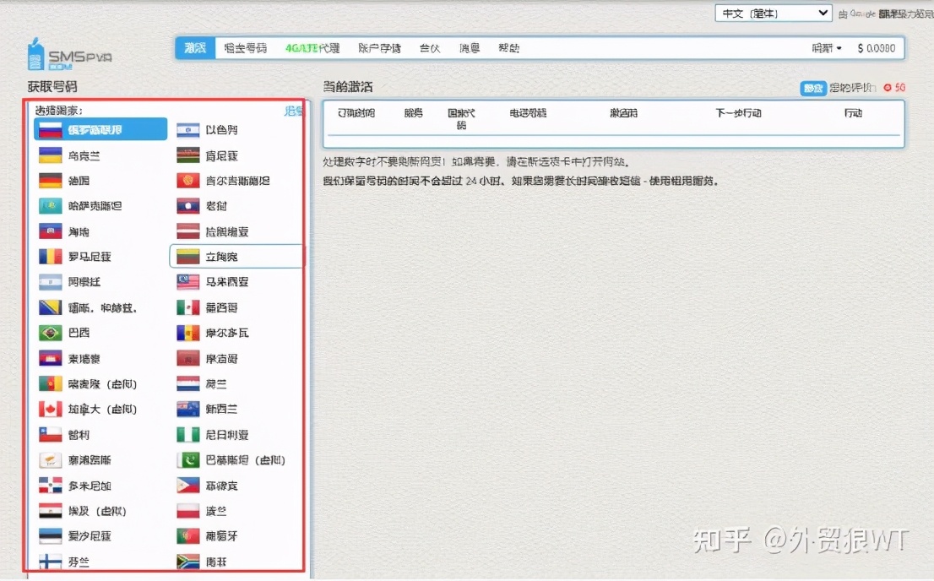The height and width of the screenshot is (581, 934).
Task: Click the Ukraine (乌克兰) flag icon
Action: point(50,155)
